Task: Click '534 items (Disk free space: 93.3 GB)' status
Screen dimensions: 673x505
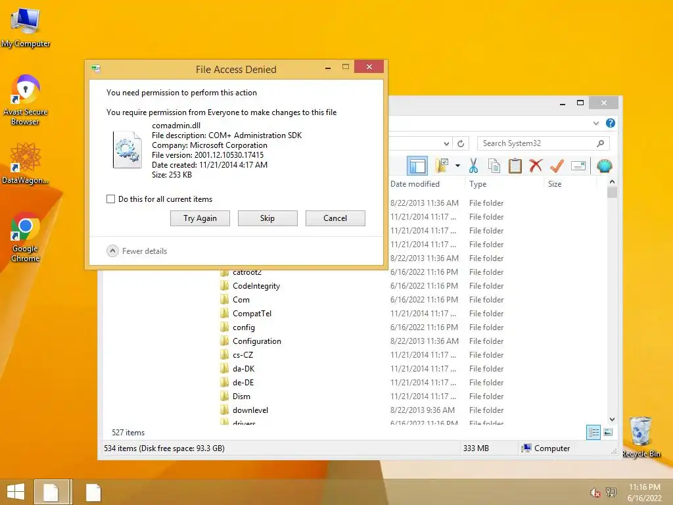Action: click(164, 448)
